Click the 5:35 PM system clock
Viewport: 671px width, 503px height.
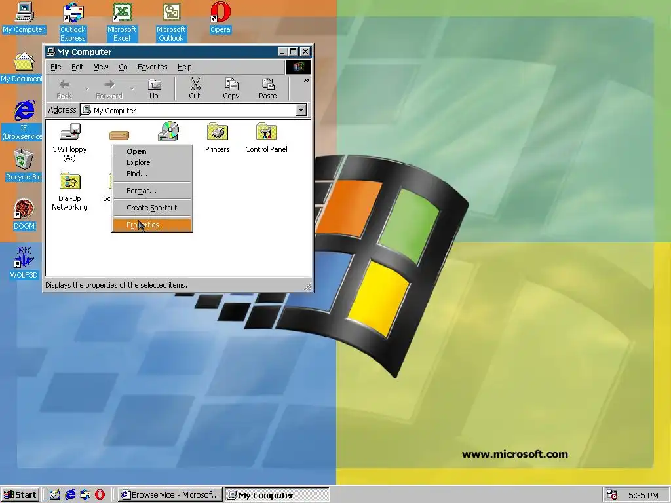pos(643,495)
